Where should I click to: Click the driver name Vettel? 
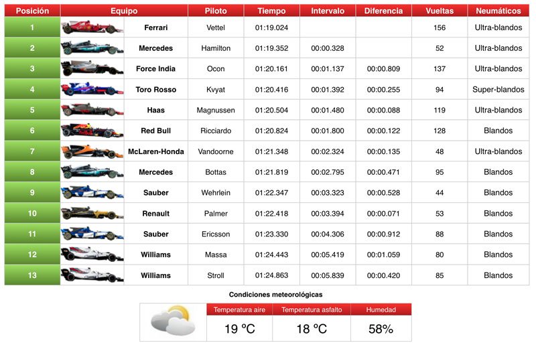[216, 27]
